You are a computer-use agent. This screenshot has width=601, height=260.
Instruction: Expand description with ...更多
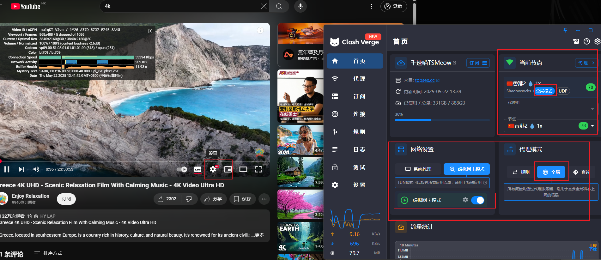258,235
